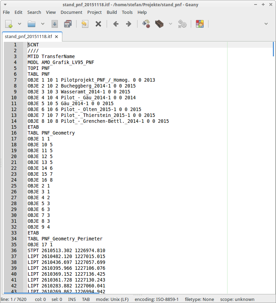Open the new-file template dropdown arrow

coord(19,24)
